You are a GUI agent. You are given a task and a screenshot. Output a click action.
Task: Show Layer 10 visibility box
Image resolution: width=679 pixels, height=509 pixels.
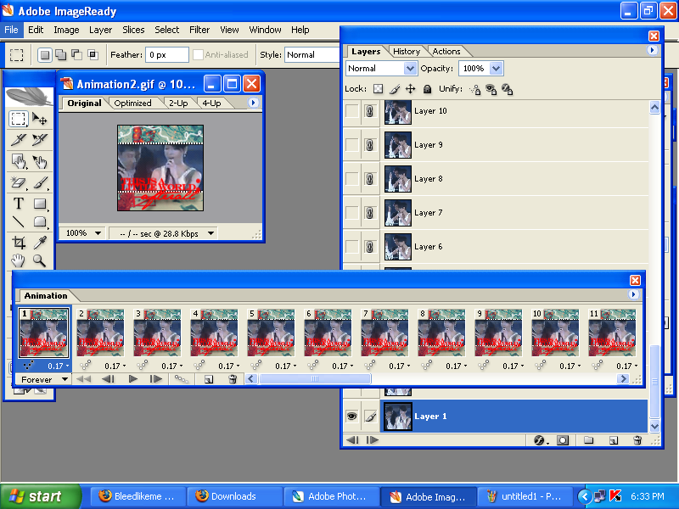click(x=352, y=111)
